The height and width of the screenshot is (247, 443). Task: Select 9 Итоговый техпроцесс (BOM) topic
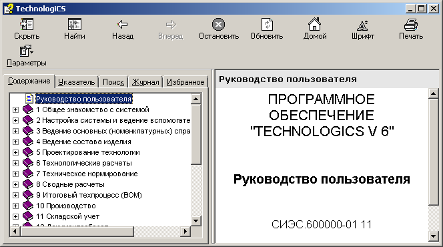click(x=89, y=196)
